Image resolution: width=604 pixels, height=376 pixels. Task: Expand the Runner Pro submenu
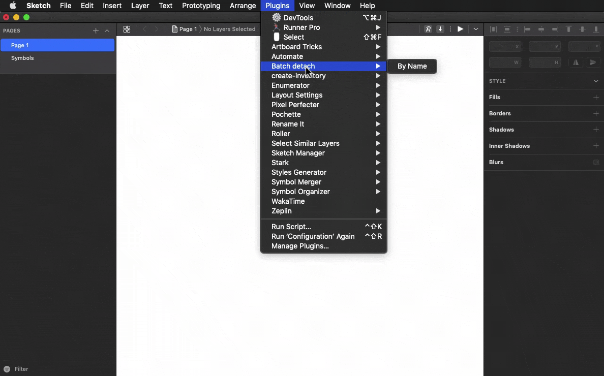tap(323, 27)
